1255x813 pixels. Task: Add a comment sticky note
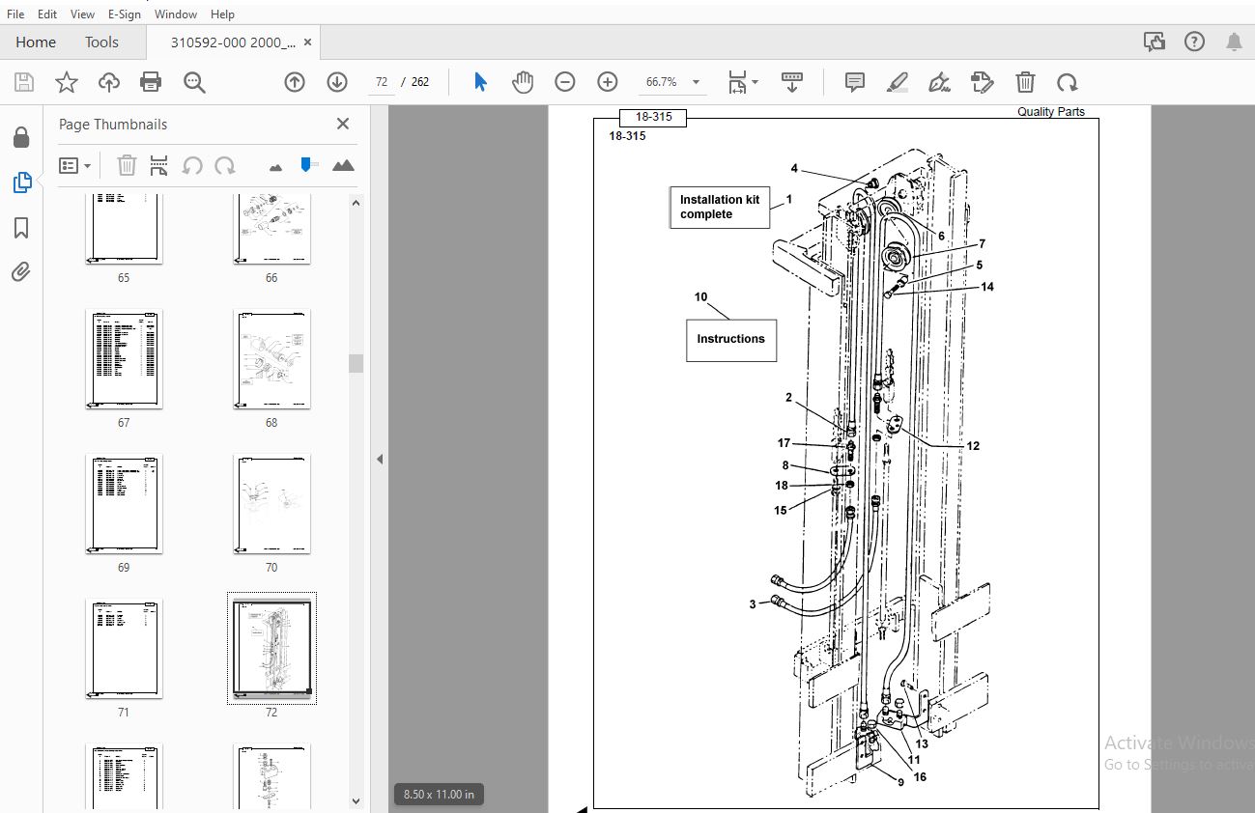click(x=855, y=82)
